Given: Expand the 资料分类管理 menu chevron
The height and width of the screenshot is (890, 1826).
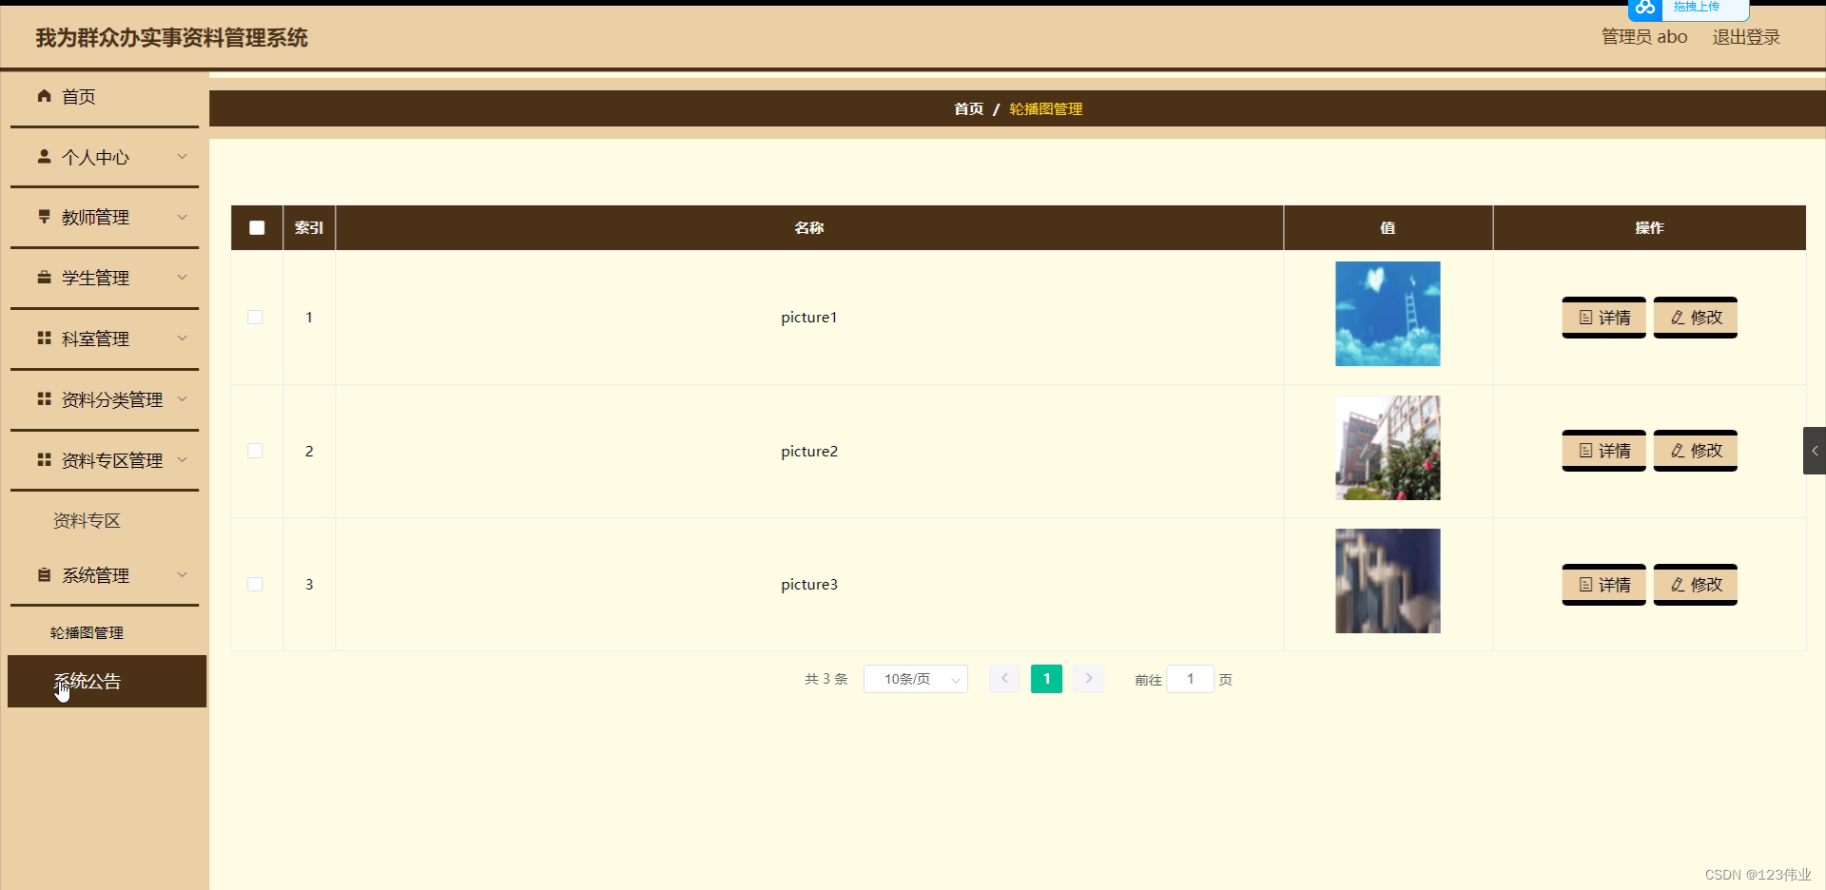Looking at the screenshot, I should coord(183,399).
